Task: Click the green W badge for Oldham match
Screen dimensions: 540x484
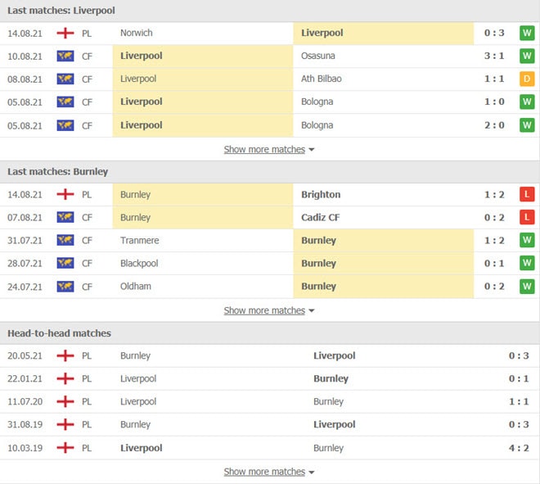Action: (x=527, y=286)
